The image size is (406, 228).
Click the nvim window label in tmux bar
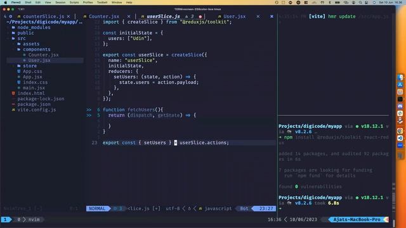click(34, 220)
